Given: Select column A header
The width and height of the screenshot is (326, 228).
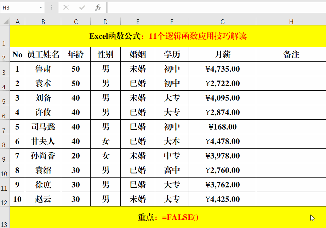Looking at the screenshot, I should click(x=17, y=22).
